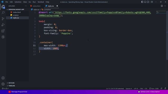The image size is (168, 94).
Task: Open the File menu
Action: pos(7,2)
